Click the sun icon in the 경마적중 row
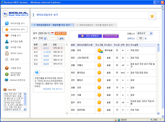165x122 pixels. click(x=99, y=110)
